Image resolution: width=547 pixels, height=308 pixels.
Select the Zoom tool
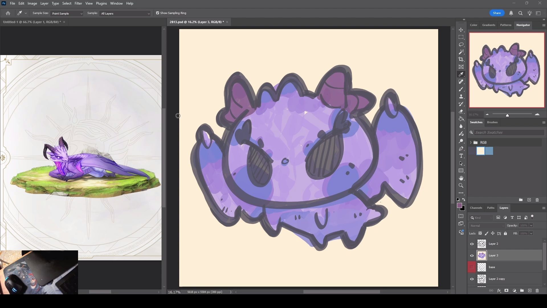461,186
